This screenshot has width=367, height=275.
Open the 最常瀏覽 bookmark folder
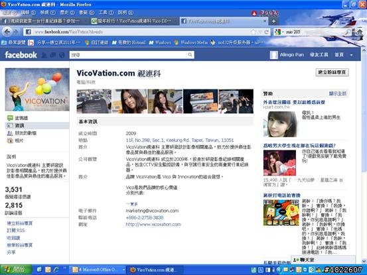pyautogui.click(x=13, y=42)
